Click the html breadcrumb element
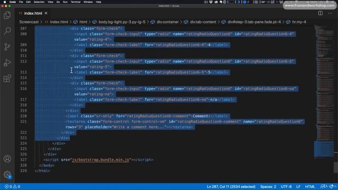The image size is (338, 190). pyautogui.click(x=83, y=22)
